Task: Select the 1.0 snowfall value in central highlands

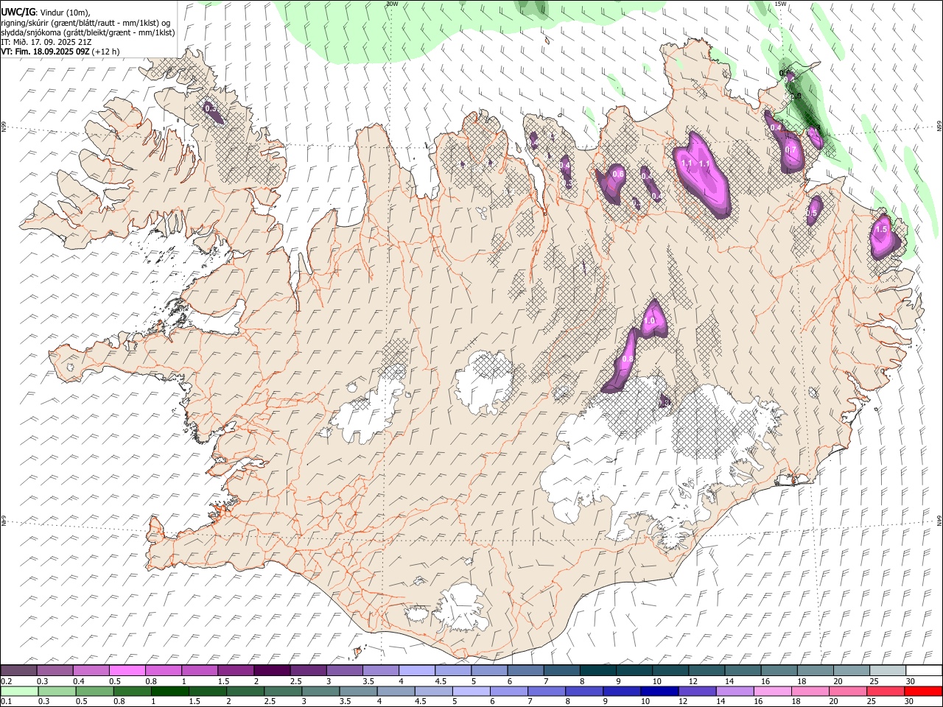Action: 650,321
